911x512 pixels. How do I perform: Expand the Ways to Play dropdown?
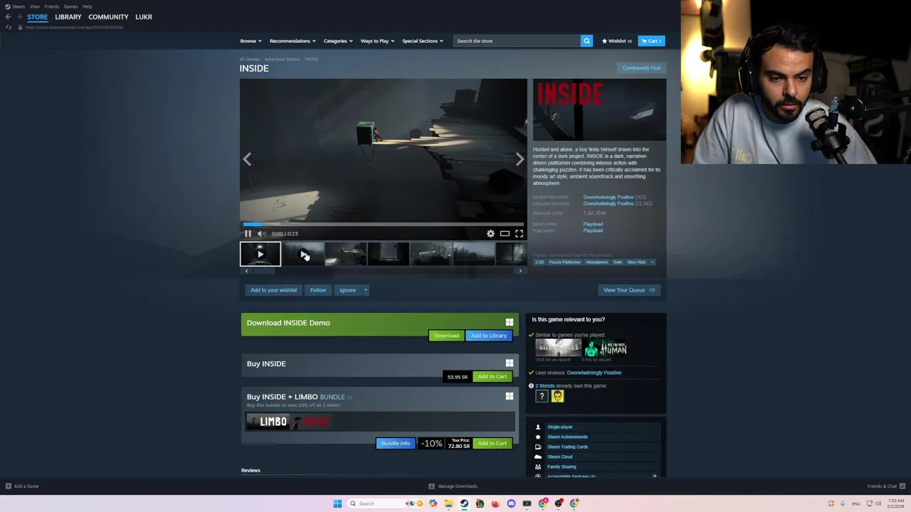point(377,41)
